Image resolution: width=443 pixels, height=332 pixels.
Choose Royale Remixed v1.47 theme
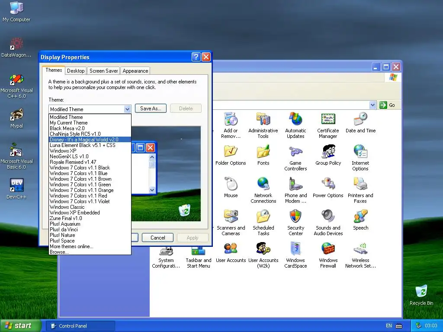tap(90, 162)
